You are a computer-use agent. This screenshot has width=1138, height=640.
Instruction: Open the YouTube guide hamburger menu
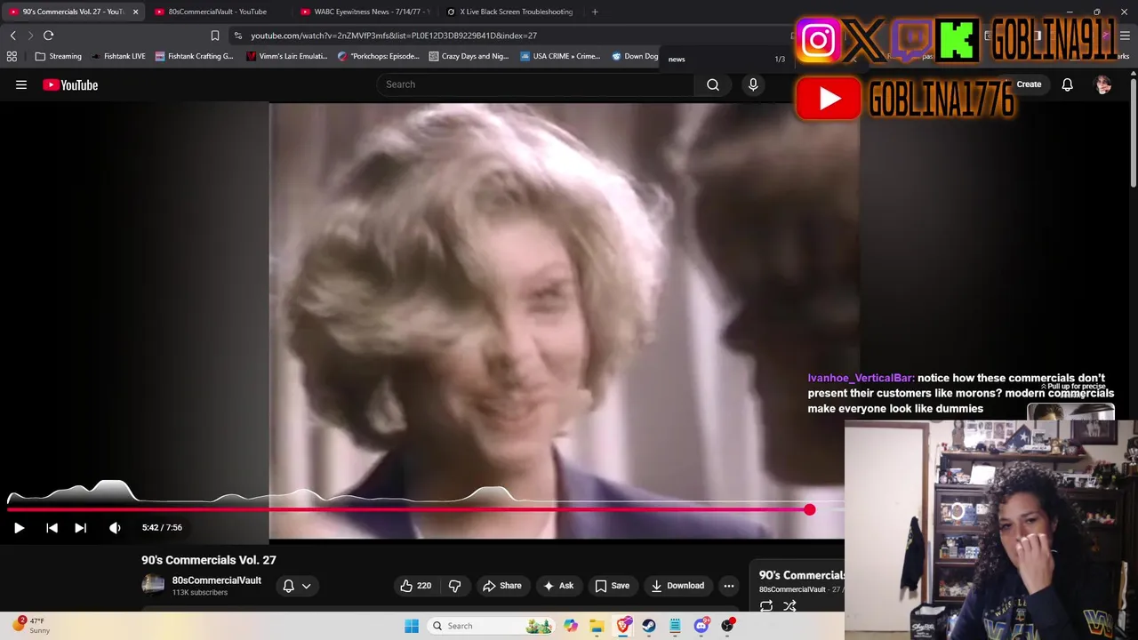[21, 84]
